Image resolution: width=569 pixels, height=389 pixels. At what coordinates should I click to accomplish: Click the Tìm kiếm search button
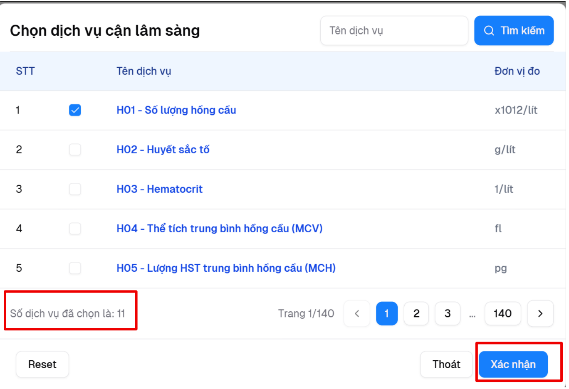pos(514,31)
